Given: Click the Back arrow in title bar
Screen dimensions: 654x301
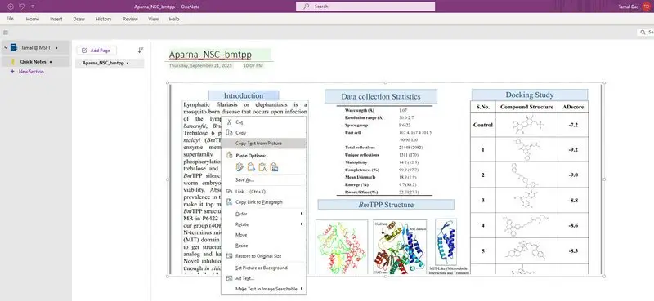Looking at the screenshot, I should (11, 7).
